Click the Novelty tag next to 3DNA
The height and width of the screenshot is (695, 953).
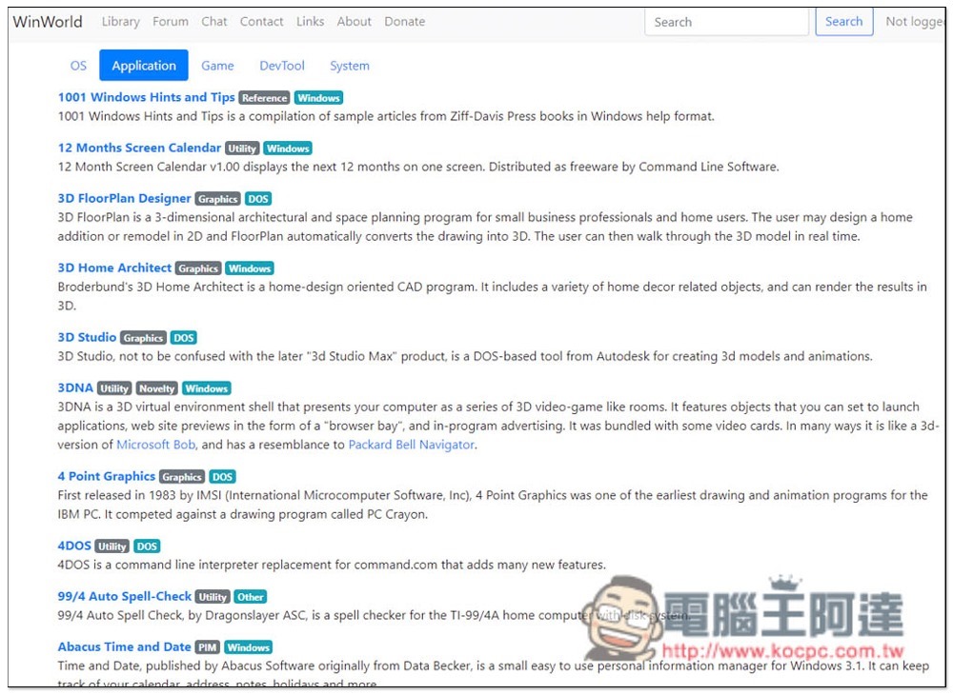coord(156,387)
